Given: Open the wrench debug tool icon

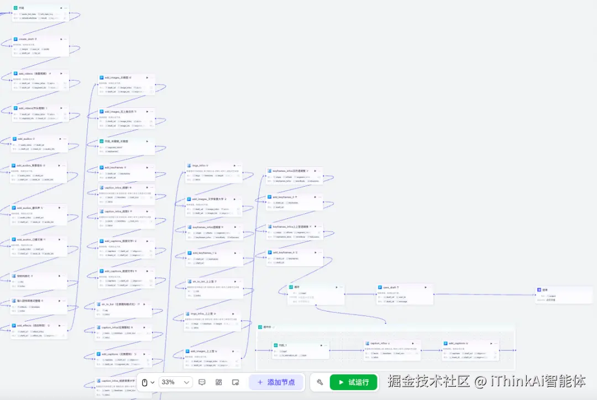Looking at the screenshot, I should point(320,382).
